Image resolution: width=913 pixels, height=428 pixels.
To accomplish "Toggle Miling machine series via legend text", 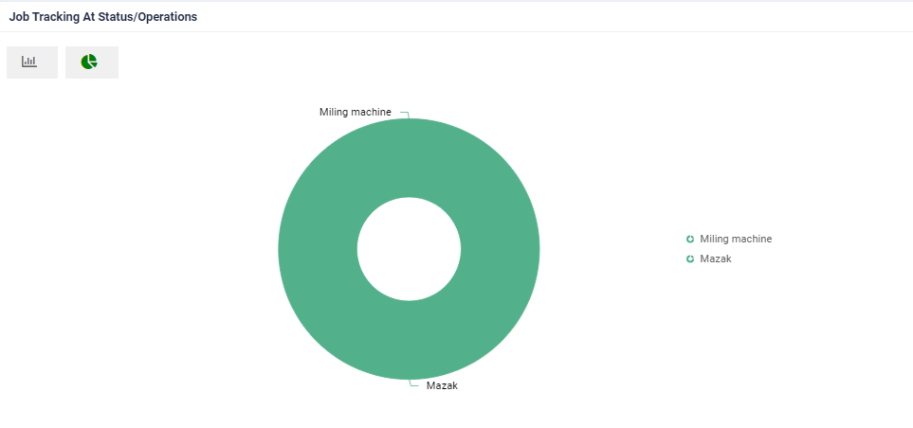I will 736,239.
